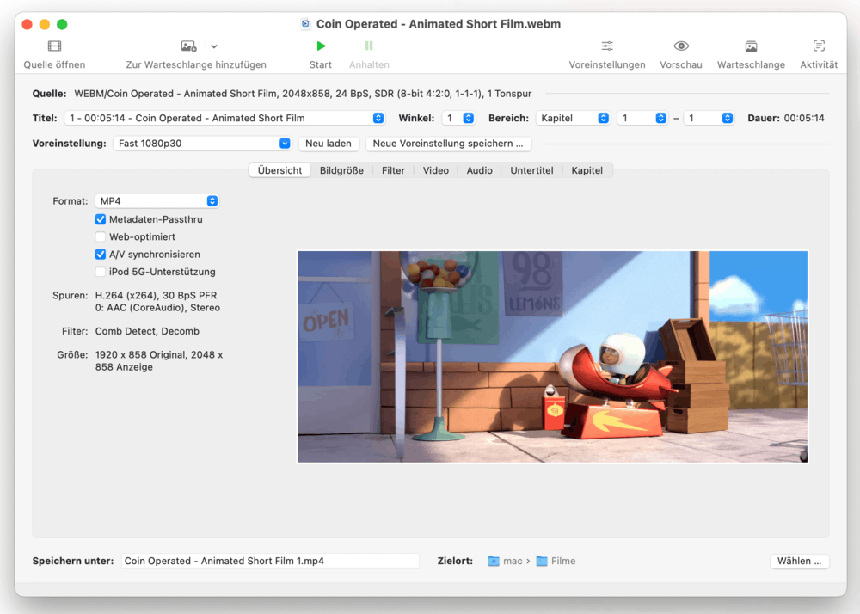Open the Warteschlange view
Screen dimensions: 860x614
click(x=750, y=54)
